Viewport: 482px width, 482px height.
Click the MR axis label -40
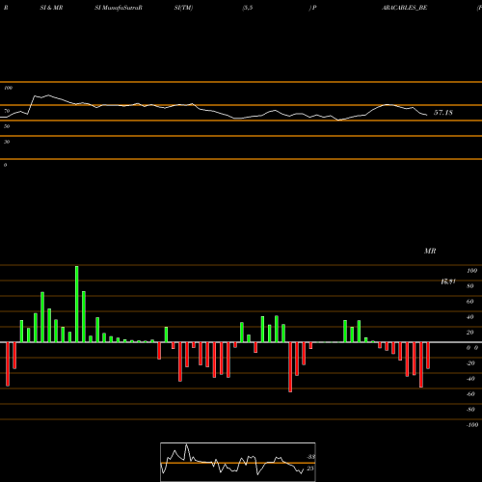click(470, 379)
